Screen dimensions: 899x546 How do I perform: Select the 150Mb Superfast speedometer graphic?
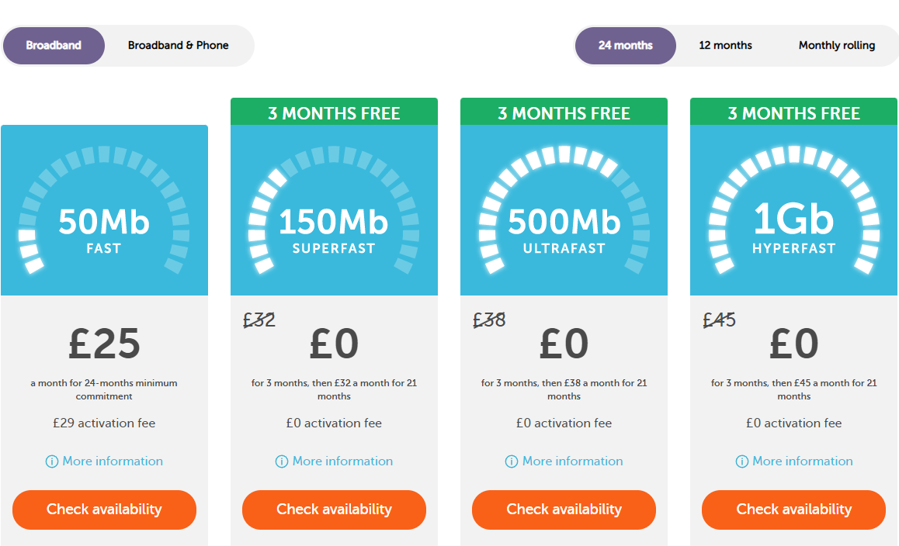click(x=335, y=209)
